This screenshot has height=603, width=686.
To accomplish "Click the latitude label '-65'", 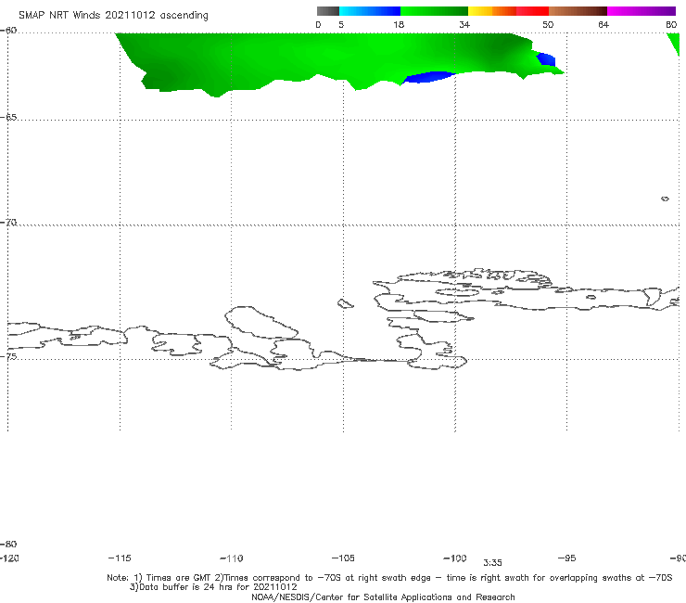I will click(8, 117).
